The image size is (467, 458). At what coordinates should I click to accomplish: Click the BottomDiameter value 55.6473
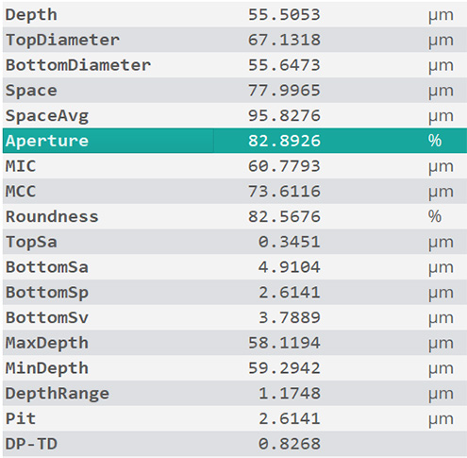[284, 65]
